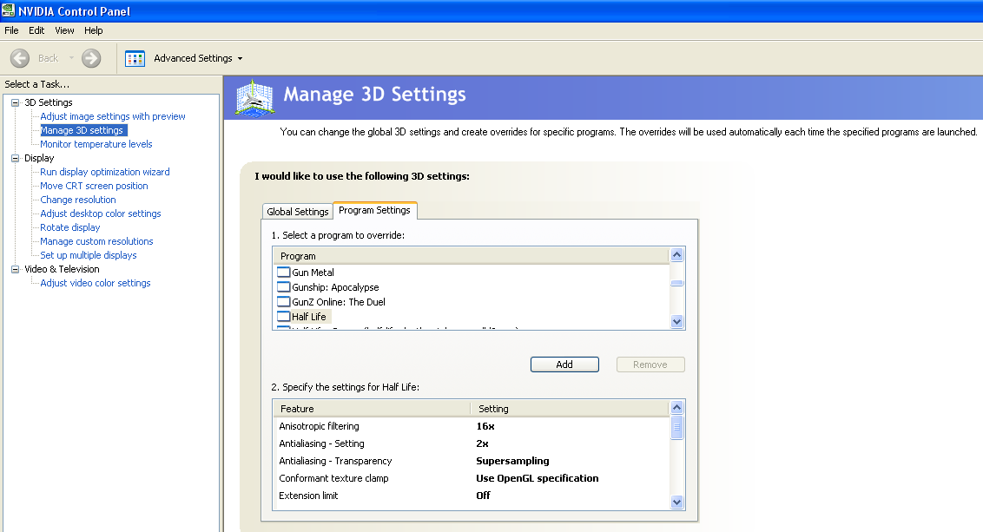Click the GunZ Online program icon

[x=283, y=302]
